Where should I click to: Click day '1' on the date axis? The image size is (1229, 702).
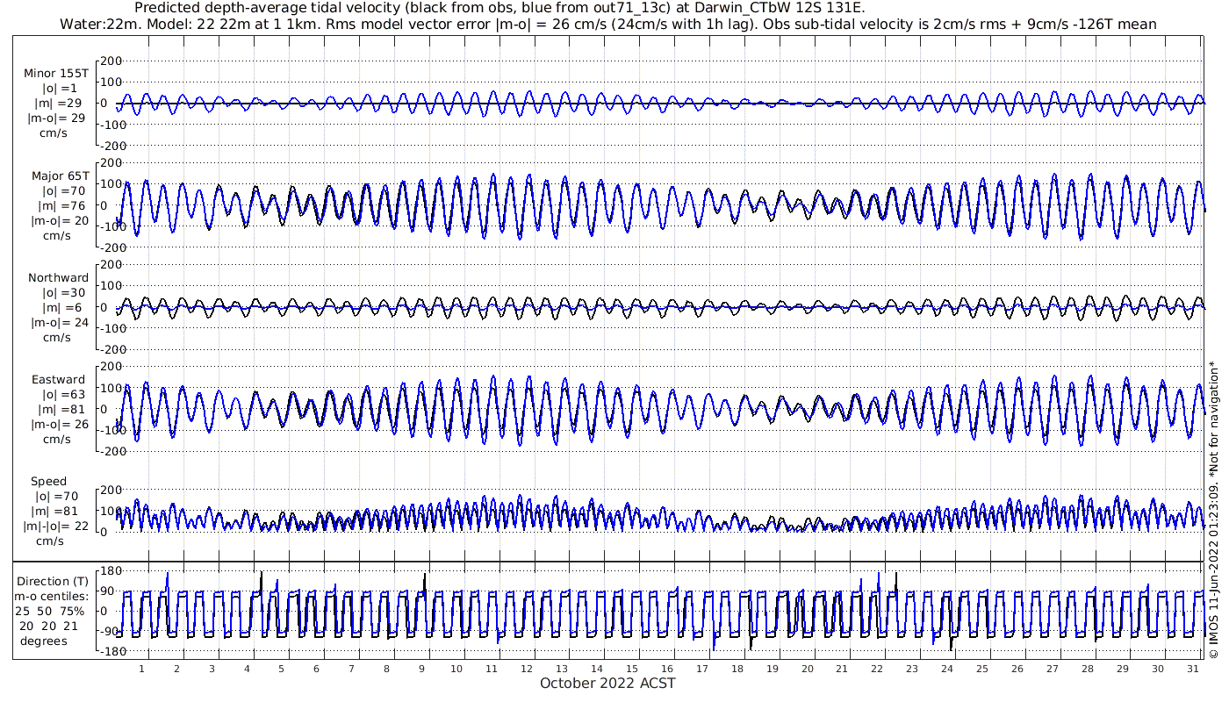point(142,669)
